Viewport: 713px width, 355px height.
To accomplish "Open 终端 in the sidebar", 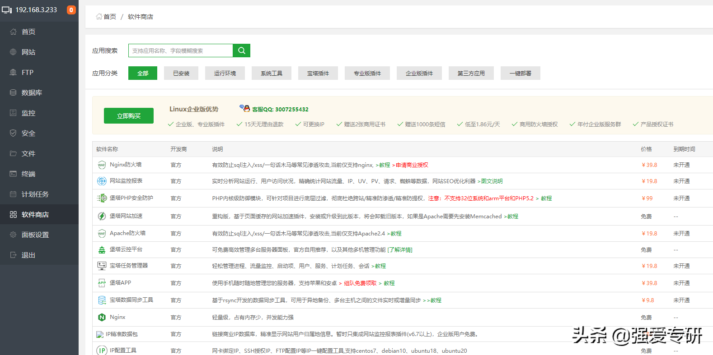I will pos(39,174).
